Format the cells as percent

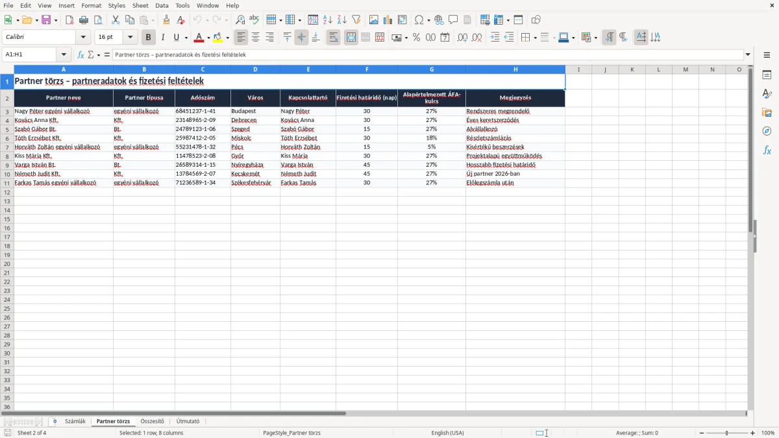point(416,38)
